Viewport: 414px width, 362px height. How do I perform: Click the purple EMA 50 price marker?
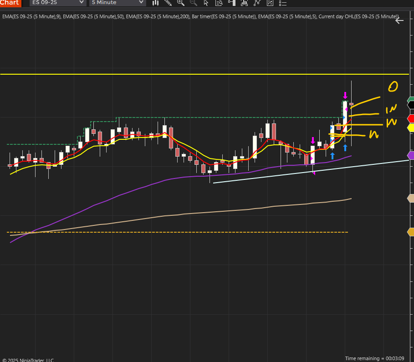coord(410,156)
